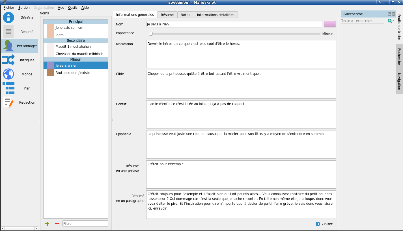Click the search magnifier icon

[390, 21]
